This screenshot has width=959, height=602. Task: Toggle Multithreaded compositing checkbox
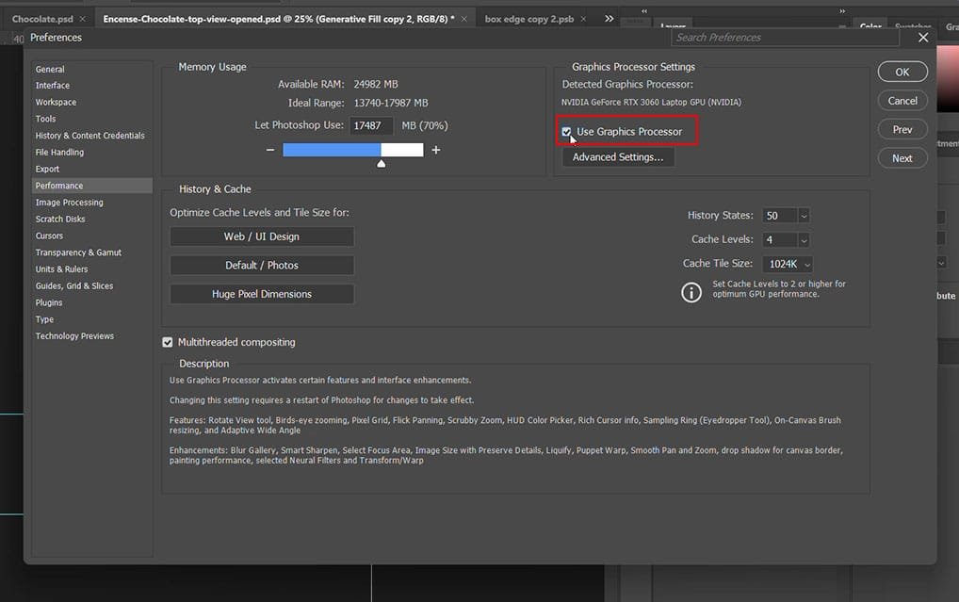168,343
